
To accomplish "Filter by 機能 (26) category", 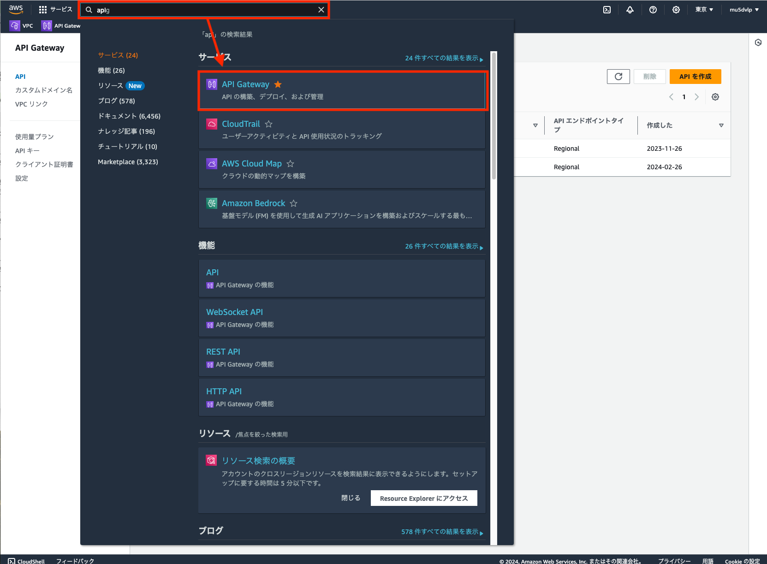I will tap(111, 71).
